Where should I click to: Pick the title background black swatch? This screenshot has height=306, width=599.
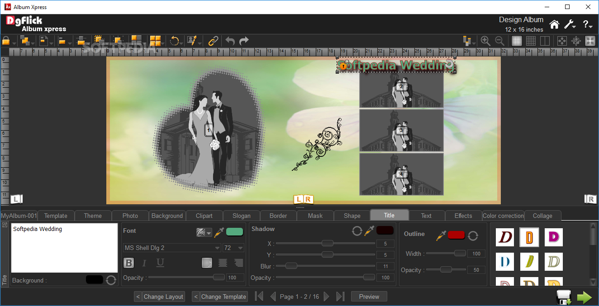tap(94, 280)
